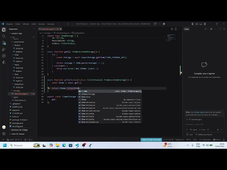Click the add context plus in the chat input
227x170 pixels.
[x=187, y=130]
